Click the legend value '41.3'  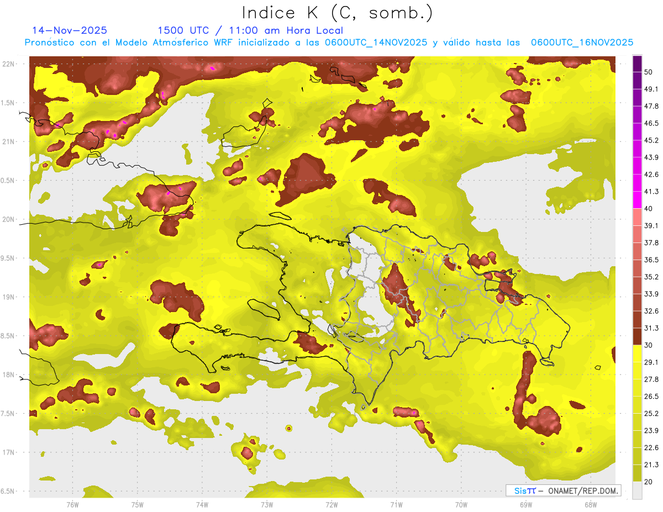click(x=651, y=192)
